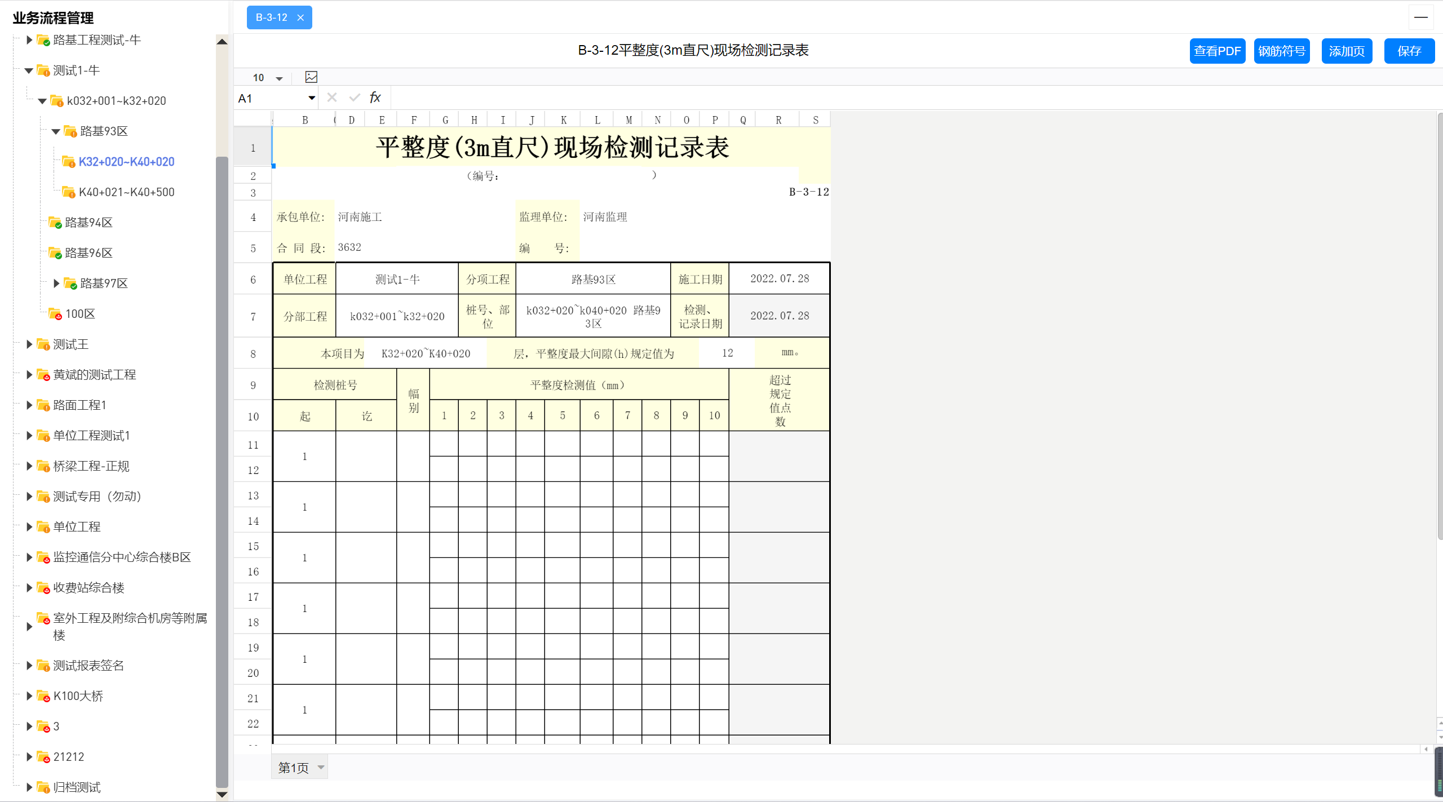Image resolution: width=1443 pixels, height=802 pixels.
Task: Click folder icon of 黄斌的测试工程
Action: click(x=43, y=375)
